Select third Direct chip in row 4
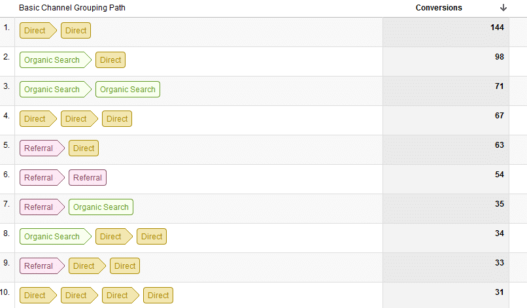Image resolution: width=527 pixels, height=308 pixels. pyautogui.click(x=117, y=119)
